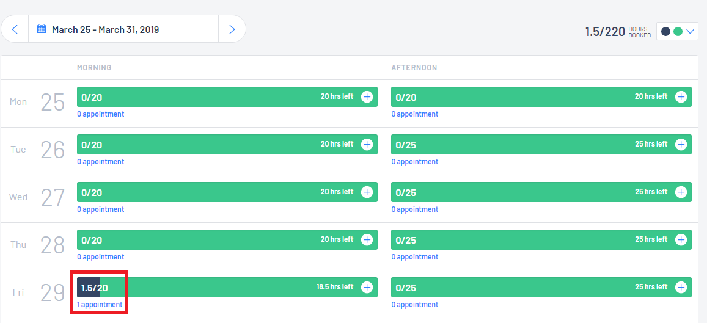Click the 1.5/20 capacity bar on Friday morning
The width and height of the screenshot is (707, 323).
(x=227, y=288)
